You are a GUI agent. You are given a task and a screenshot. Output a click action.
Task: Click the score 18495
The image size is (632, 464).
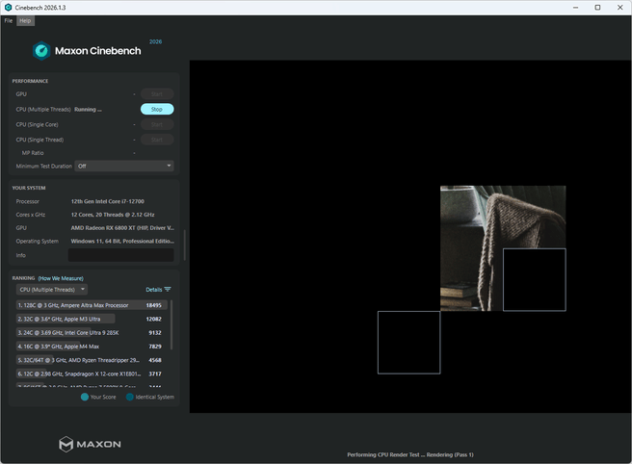[x=153, y=305]
